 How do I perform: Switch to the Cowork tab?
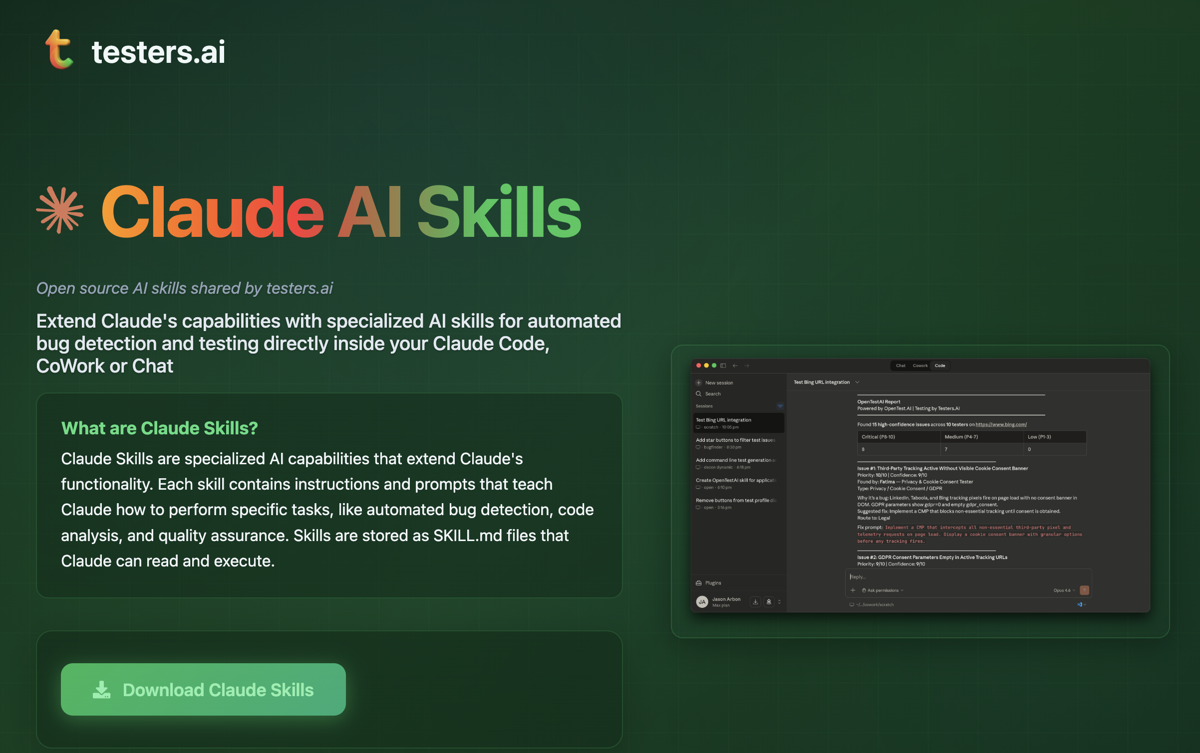click(920, 366)
